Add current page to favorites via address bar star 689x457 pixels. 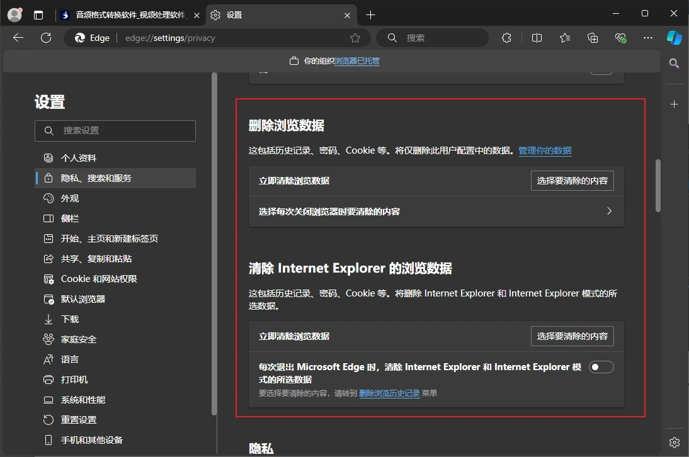(355, 38)
